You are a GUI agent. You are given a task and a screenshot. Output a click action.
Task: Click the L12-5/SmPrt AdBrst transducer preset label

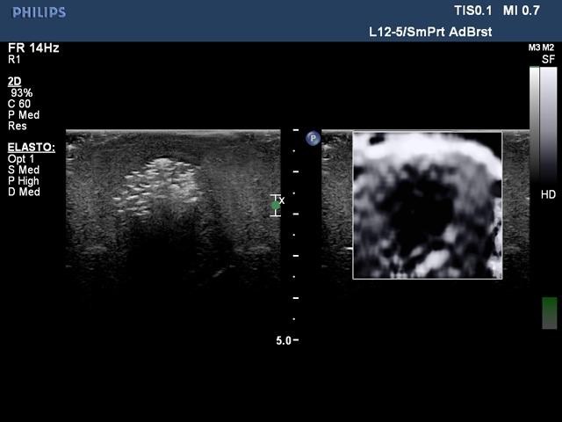coord(429,32)
